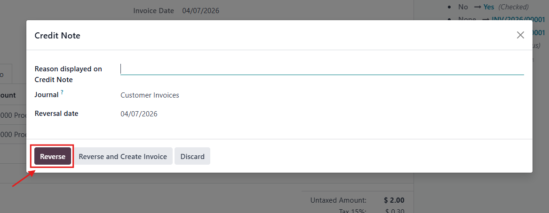This screenshot has width=549, height=213.
Task: Close the Credit Note dialog
Action: pyautogui.click(x=520, y=35)
